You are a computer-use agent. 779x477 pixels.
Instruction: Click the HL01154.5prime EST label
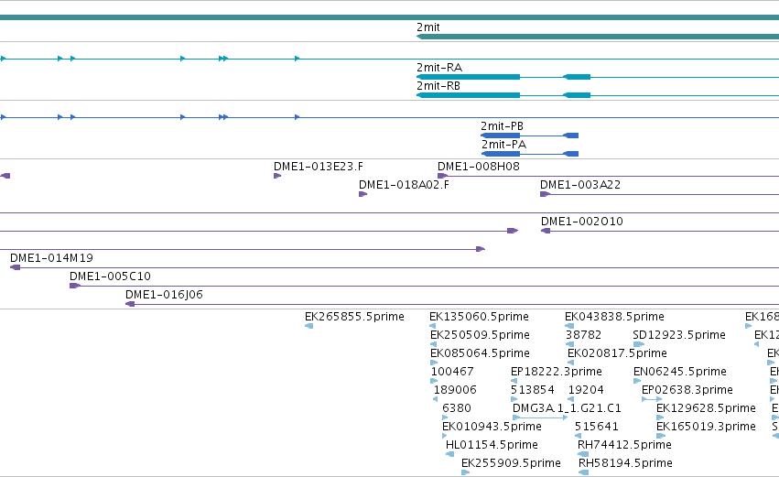pos(492,446)
